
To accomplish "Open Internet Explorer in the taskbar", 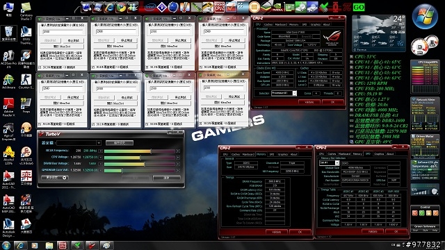I will tap(20, 245).
